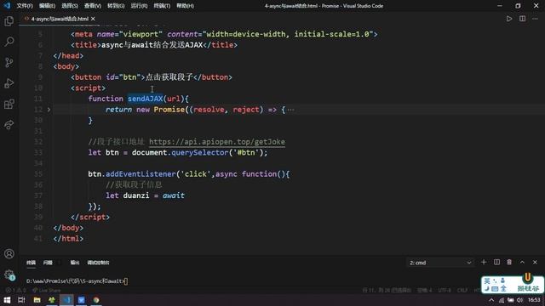Open the 选择(S) menu
545x306 pixels.
point(70,6)
